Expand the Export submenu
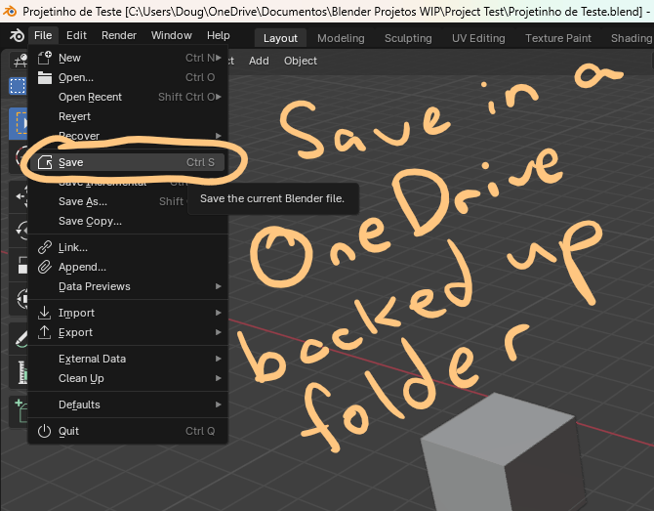This screenshot has width=654, height=511. [x=128, y=332]
